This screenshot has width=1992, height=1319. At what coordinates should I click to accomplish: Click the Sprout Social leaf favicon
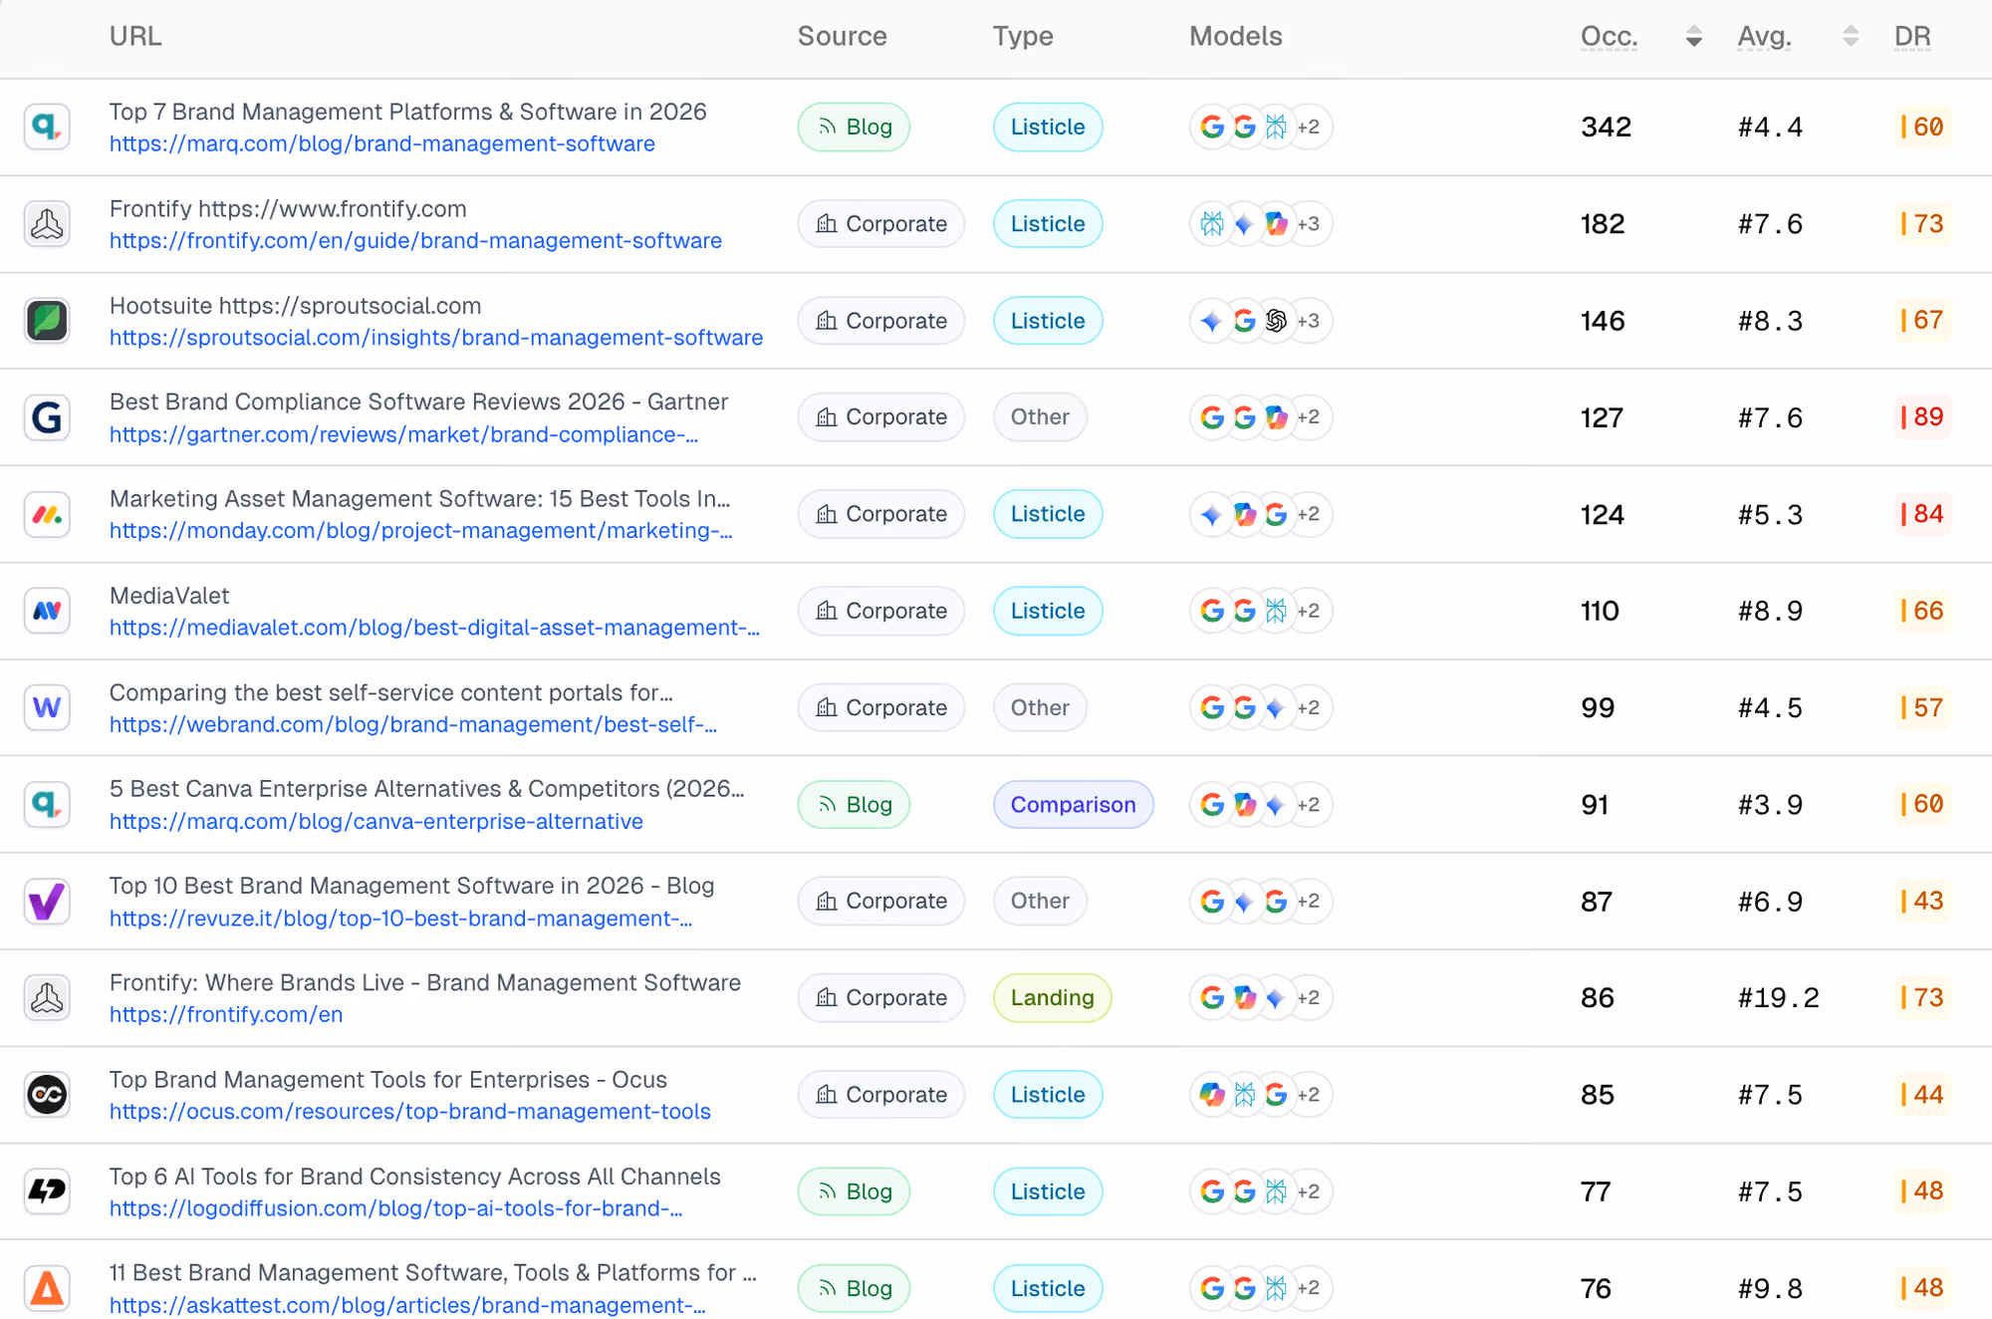[47, 321]
